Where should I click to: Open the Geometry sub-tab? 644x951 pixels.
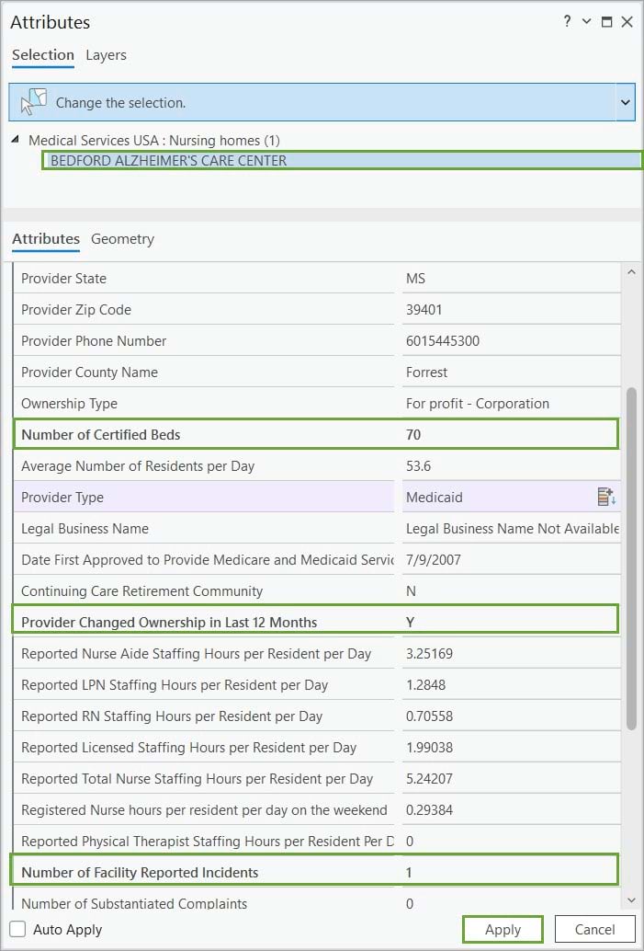[122, 239]
